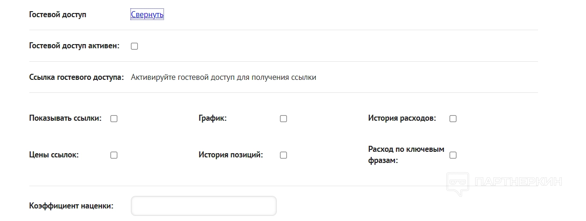The image size is (586, 221).
Task: Check the График checkbox
Action: pyautogui.click(x=283, y=118)
